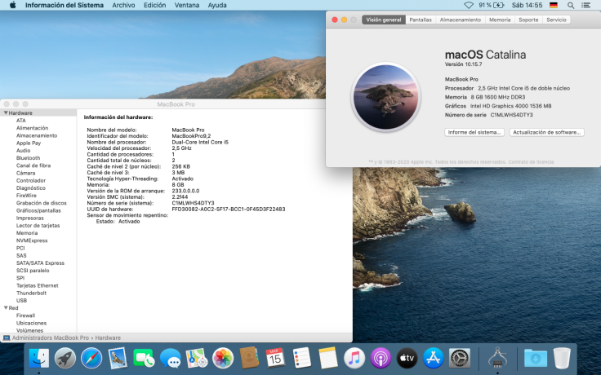Open Información del Sistema app menu
The image size is (601, 375).
click(x=65, y=5)
